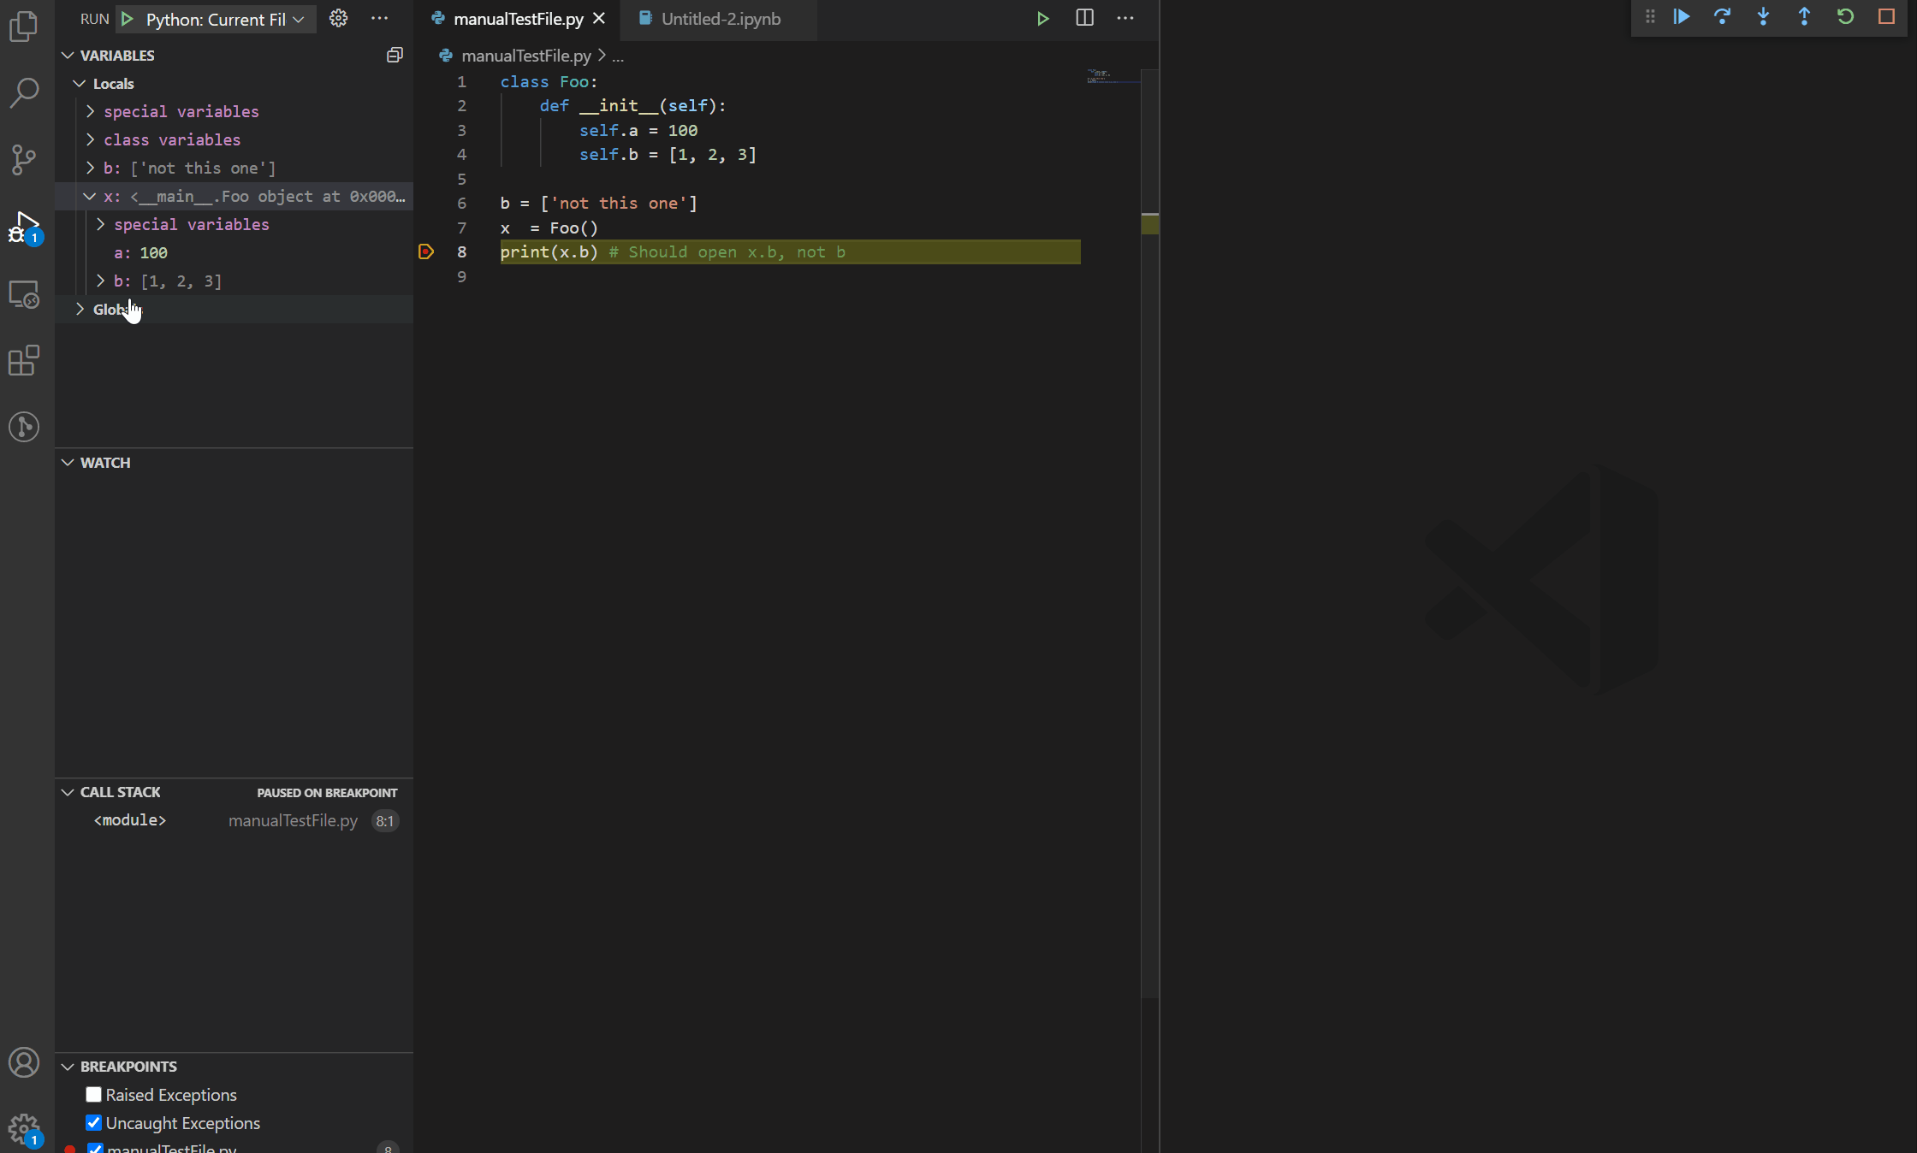Enable Raised Exceptions breakpoint
Screen dimensions: 1917x1153
[94, 1095]
